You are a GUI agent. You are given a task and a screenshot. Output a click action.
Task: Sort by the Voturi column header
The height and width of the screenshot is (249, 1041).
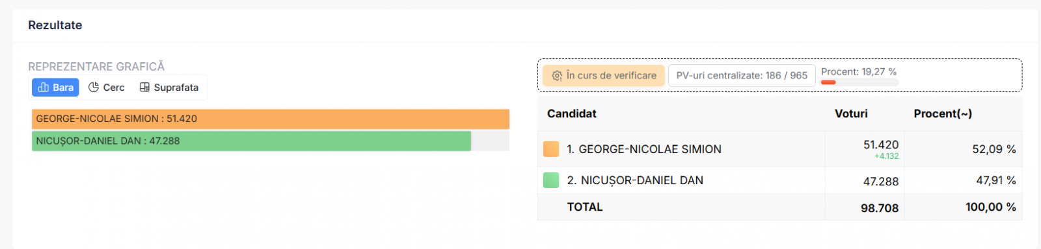pyautogui.click(x=851, y=113)
